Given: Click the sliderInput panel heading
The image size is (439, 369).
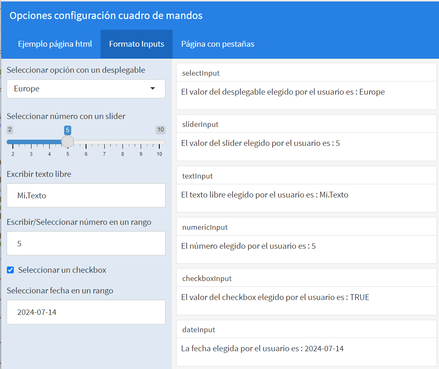Looking at the screenshot, I should pos(200,124).
